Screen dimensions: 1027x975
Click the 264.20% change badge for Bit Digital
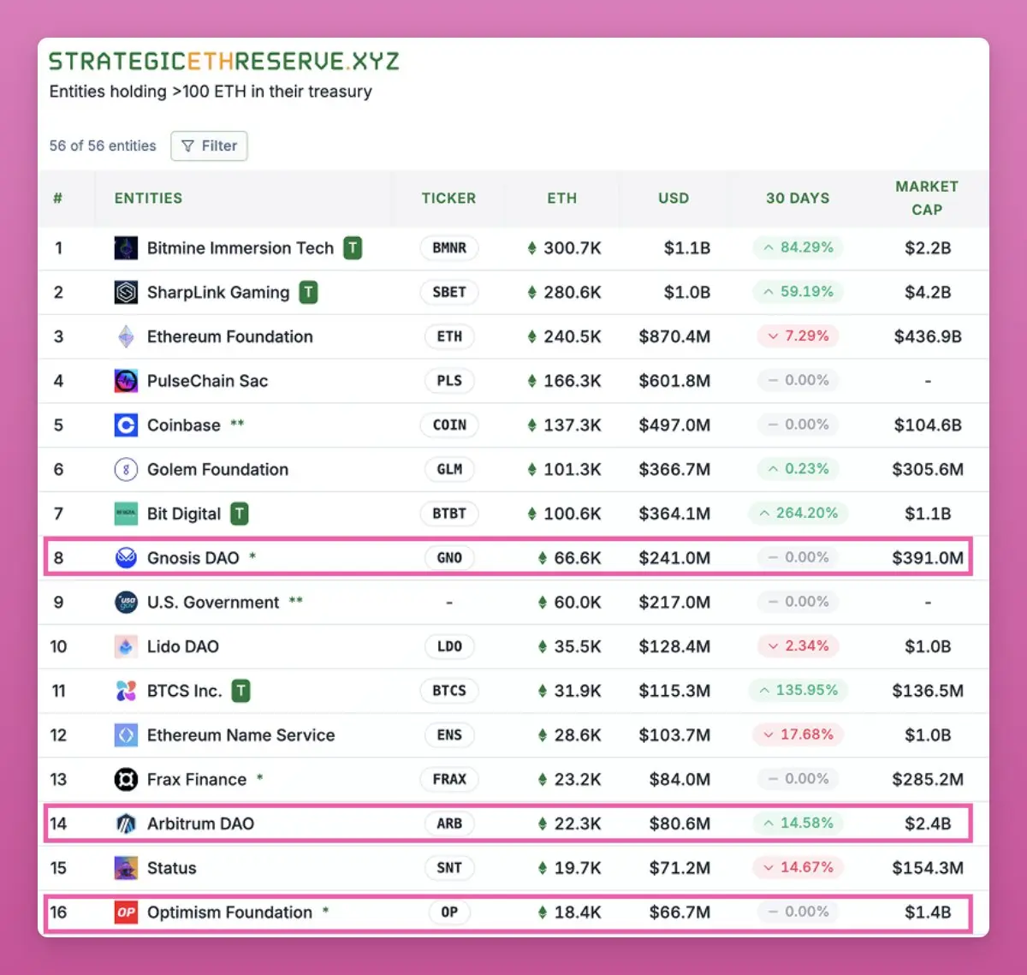798,514
